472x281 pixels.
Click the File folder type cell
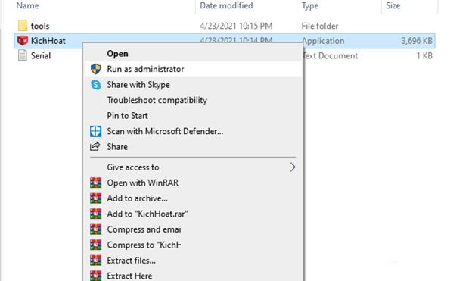(x=320, y=26)
